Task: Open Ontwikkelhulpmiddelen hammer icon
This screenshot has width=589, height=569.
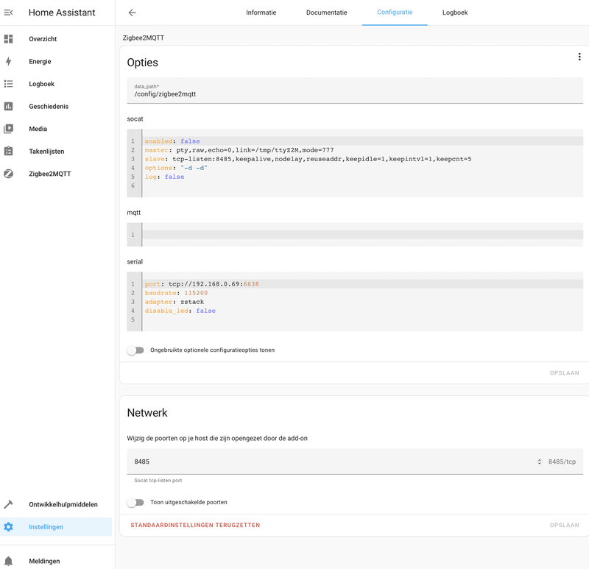Action: coord(9,504)
